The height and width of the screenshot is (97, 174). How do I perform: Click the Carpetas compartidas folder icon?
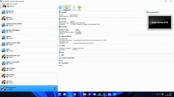click(60, 58)
